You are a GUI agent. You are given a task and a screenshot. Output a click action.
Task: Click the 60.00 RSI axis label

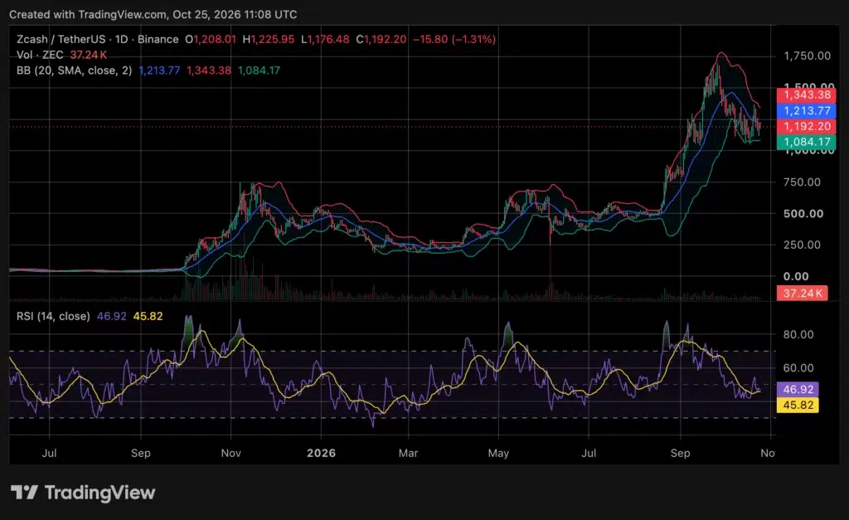coord(798,367)
